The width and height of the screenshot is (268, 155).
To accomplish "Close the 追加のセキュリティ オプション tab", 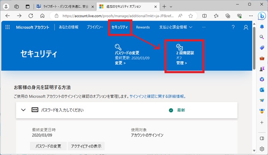I will click(x=155, y=7).
